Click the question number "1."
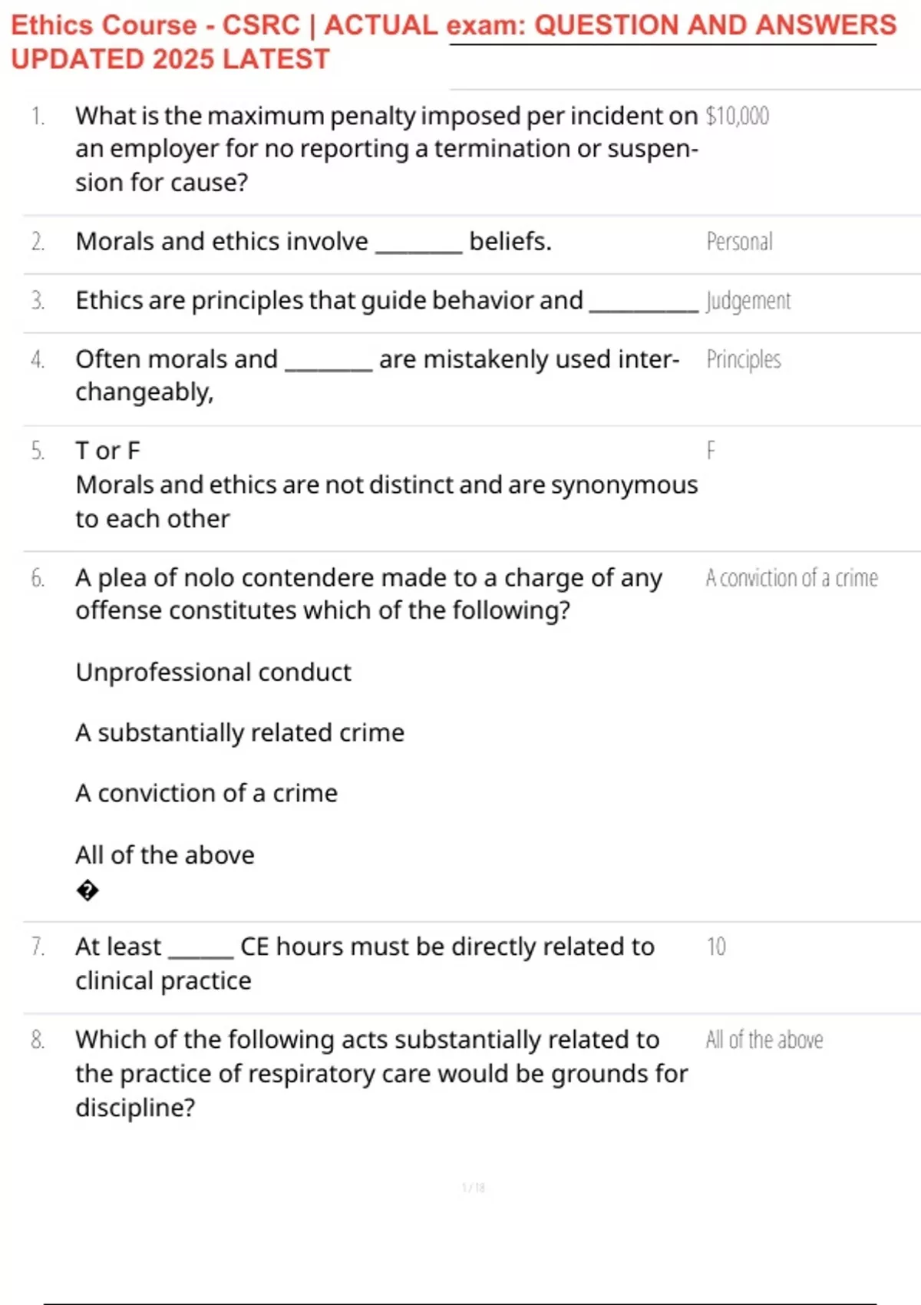This screenshot has width=921, height=1305. [x=38, y=116]
